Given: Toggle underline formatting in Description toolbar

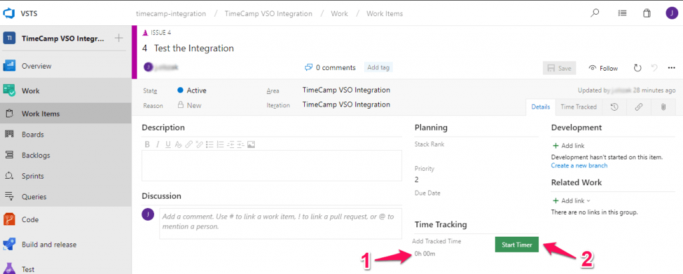Looking at the screenshot, I should pos(168,144).
